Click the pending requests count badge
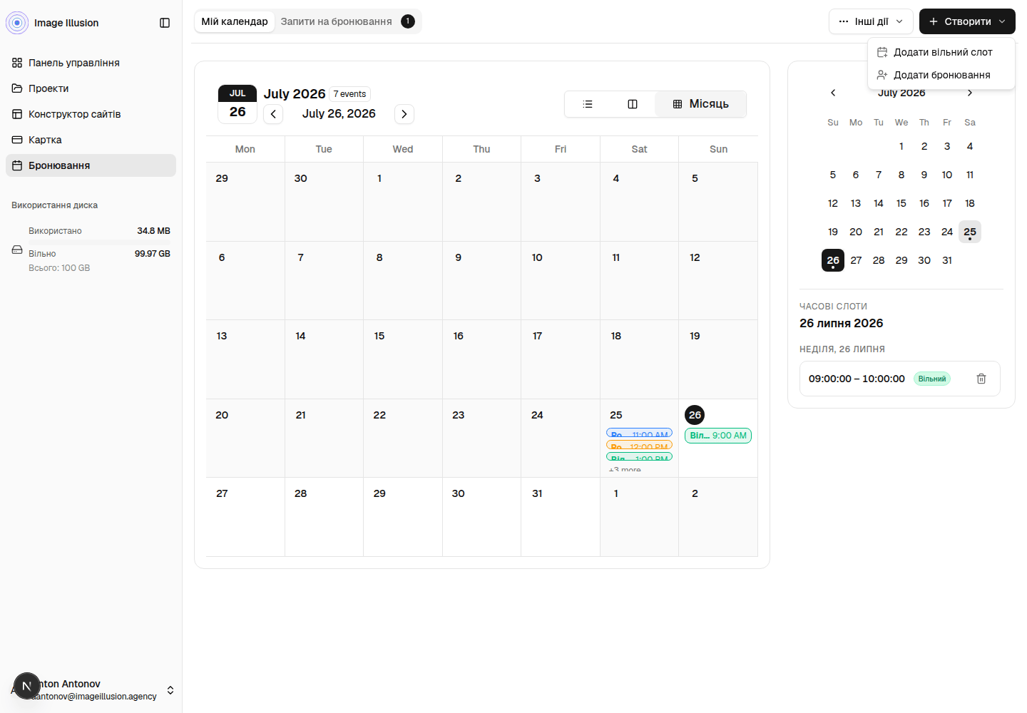Image resolution: width=1027 pixels, height=713 pixels. [x=408, y=21]
